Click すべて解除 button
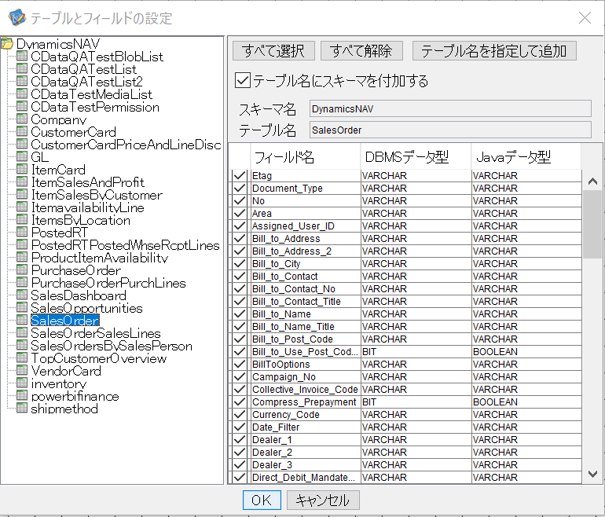This screenshot has height=517, width=605. (x=361, y=51)
